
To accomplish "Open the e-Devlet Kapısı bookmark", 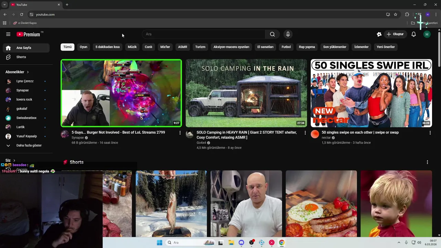I will coord(25,23).
